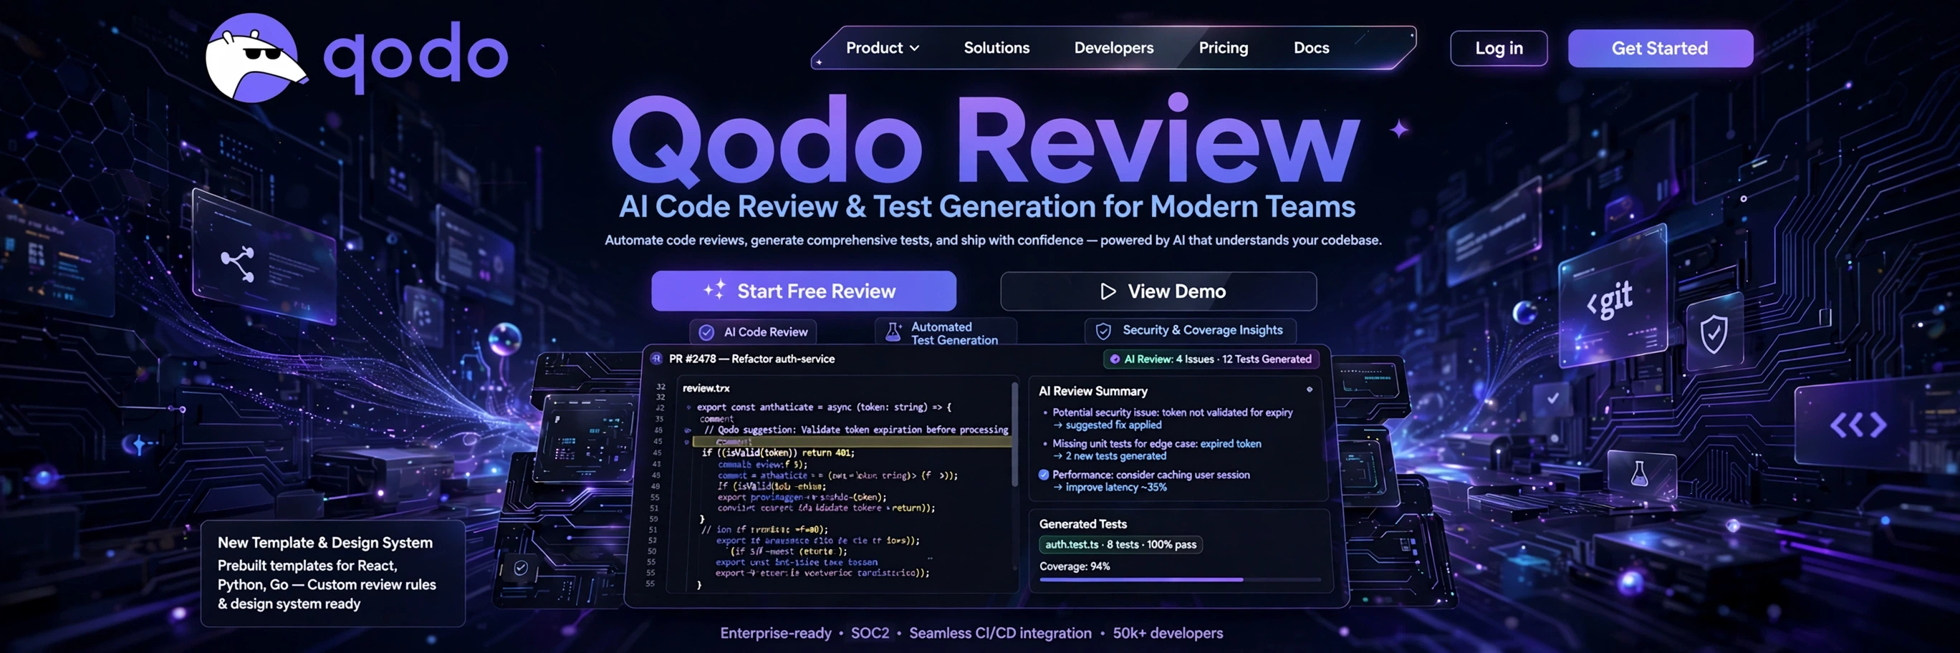1960x653 pixels.
Task: Click the small checkmark tile on the right
Action: point(1553,398)
